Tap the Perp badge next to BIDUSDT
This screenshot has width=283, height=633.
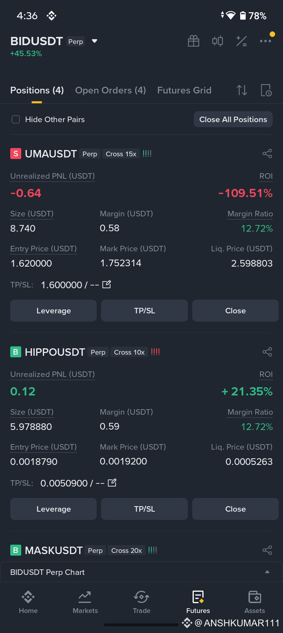point(75,41)
